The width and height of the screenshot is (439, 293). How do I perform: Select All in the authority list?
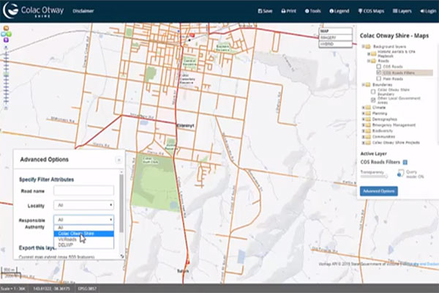click(83, 228)
